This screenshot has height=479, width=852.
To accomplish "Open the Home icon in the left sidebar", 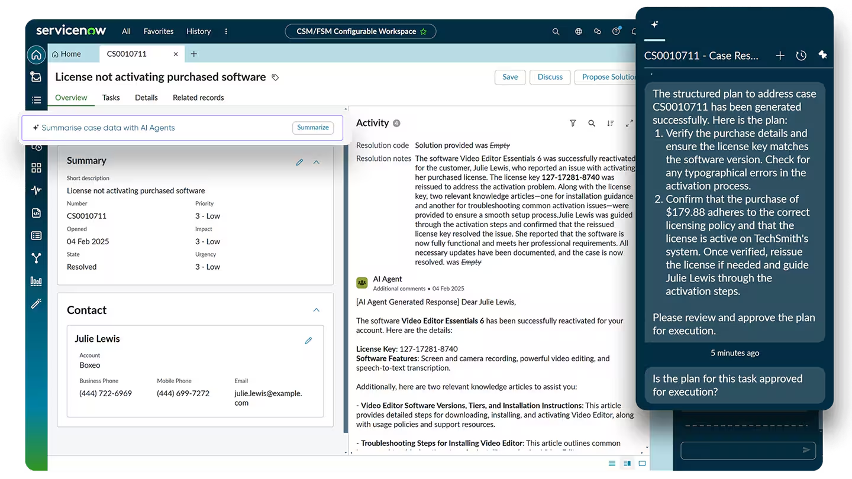I will click(35, 54).
